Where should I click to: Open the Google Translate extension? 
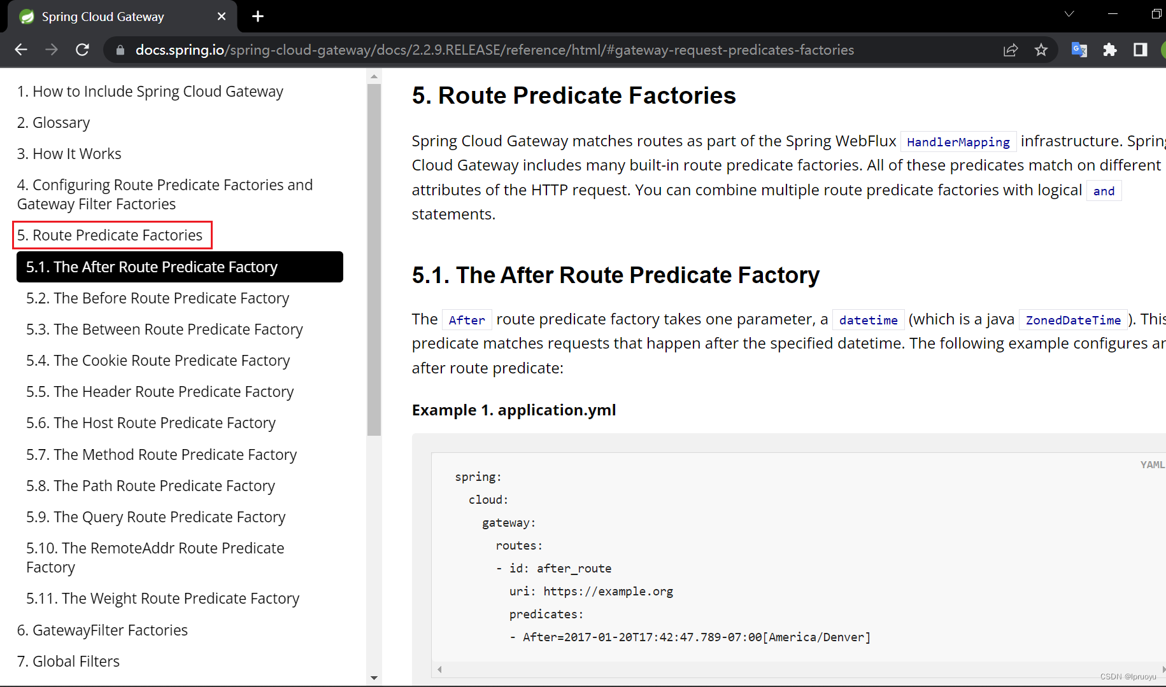[x=1079, y=50]
